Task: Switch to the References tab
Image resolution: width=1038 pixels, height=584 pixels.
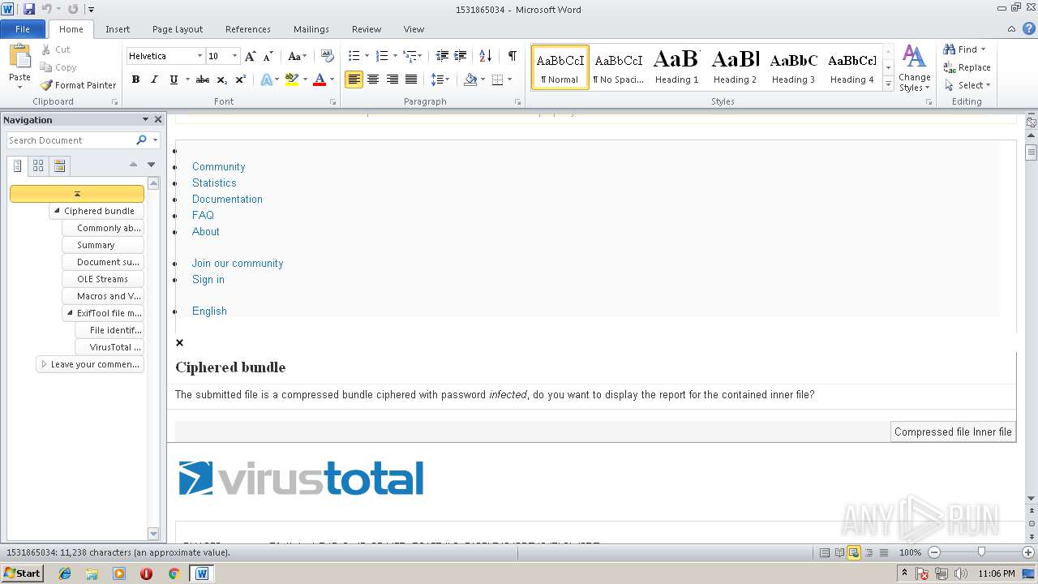Action: [248, 29]
